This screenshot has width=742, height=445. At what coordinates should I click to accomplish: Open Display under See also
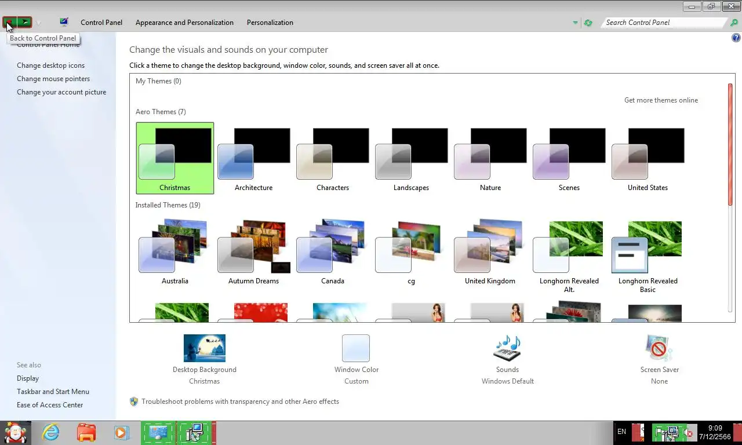(x=28, y=378)
